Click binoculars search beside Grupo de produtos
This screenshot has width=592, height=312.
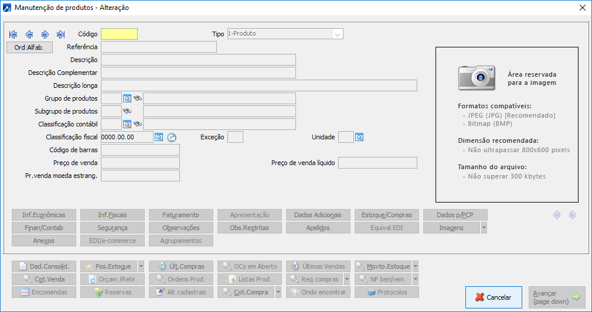tap(138, 98)
